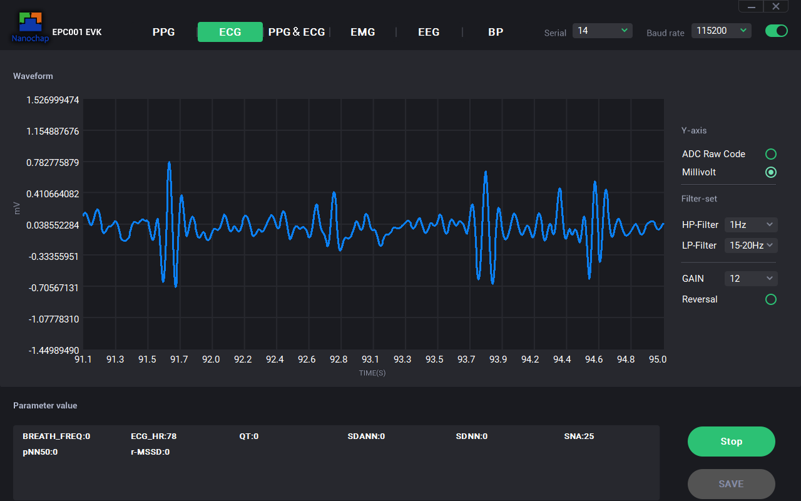This screenshot has width=801, height=501.
Task: Select the ECG tab
Action: pyautogui.click(x=230, y=32)
